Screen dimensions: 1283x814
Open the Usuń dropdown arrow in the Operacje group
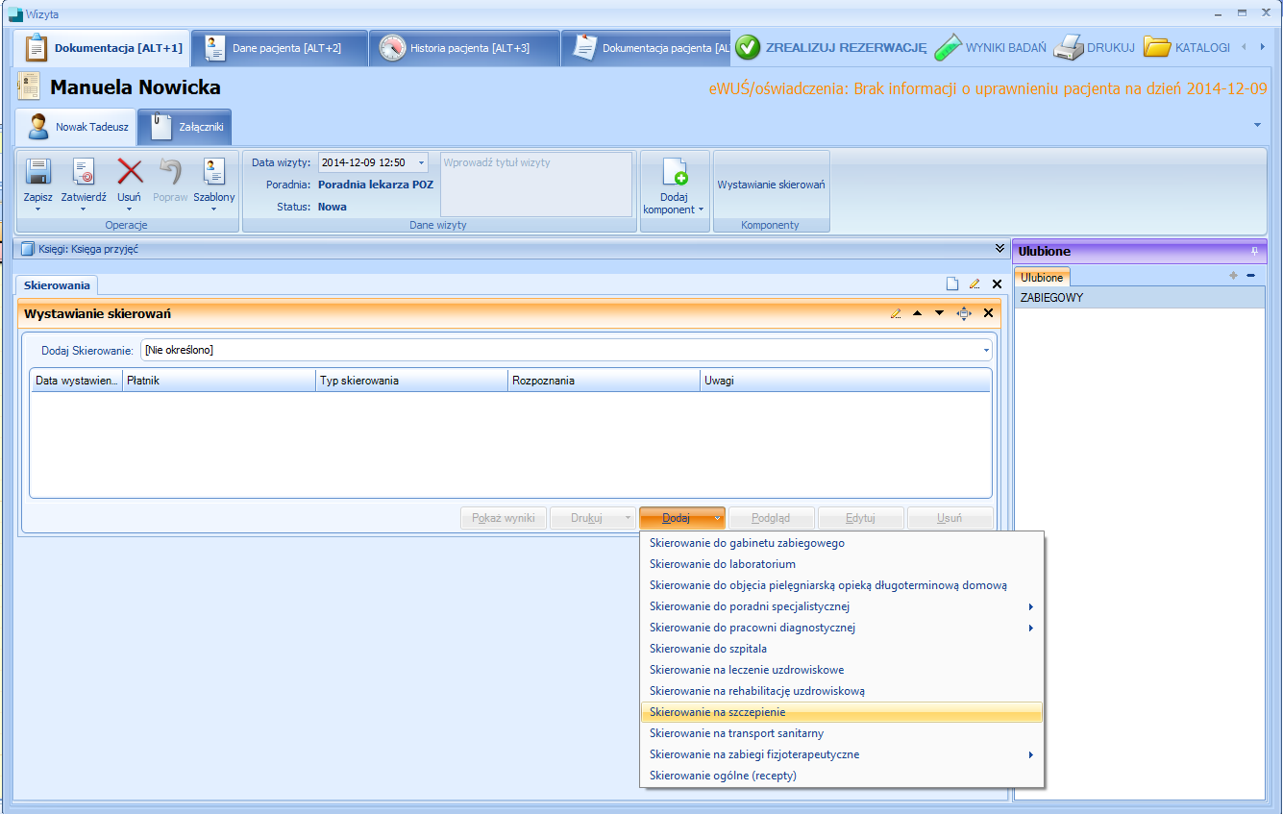pos(129,210)
